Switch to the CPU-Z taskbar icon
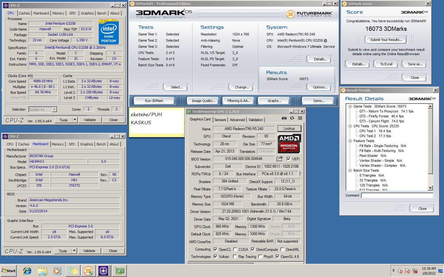444x277 pixels. point(103,271)
